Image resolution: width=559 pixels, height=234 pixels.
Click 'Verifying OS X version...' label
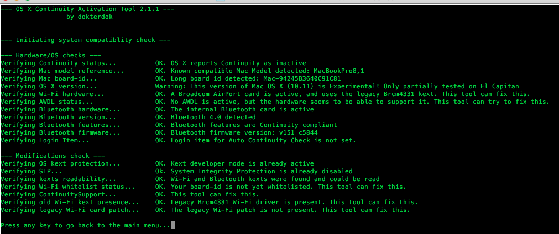tap(49, 86)
